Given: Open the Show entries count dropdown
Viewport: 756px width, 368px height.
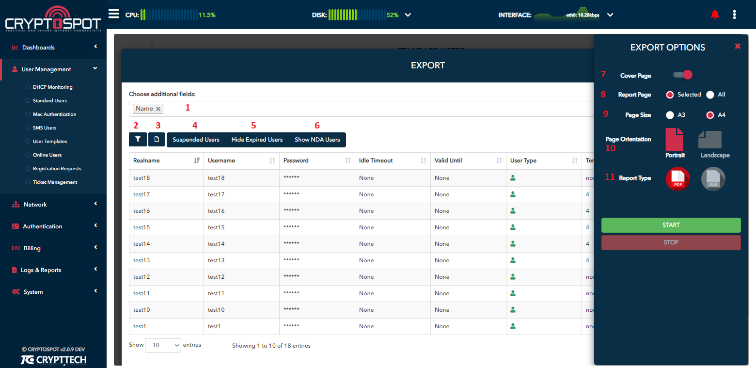Looking at the screenshot, I should [x=163, y=345].
